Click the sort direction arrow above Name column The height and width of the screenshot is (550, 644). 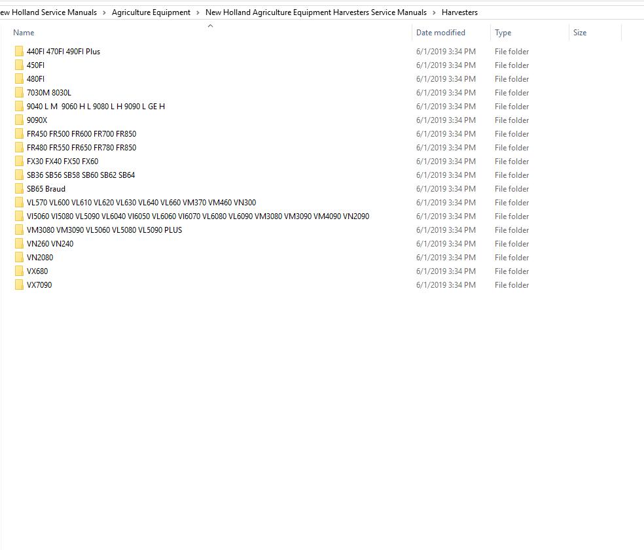point(210,26)
